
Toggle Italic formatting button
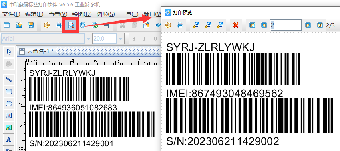pyautogui.click(x=144, y=39)
